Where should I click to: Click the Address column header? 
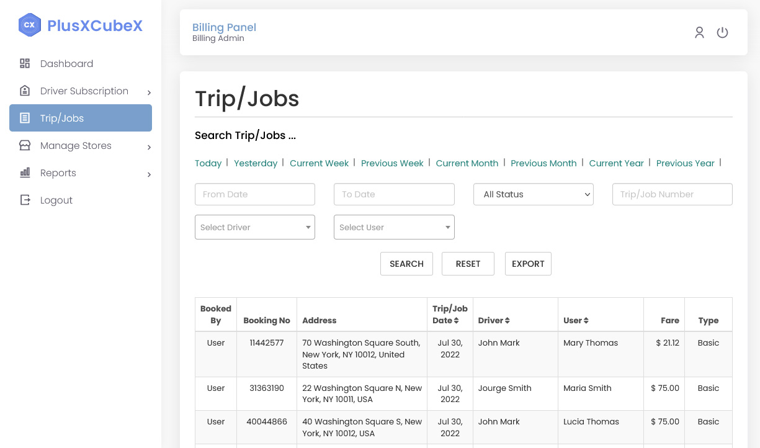coord(320,321)
